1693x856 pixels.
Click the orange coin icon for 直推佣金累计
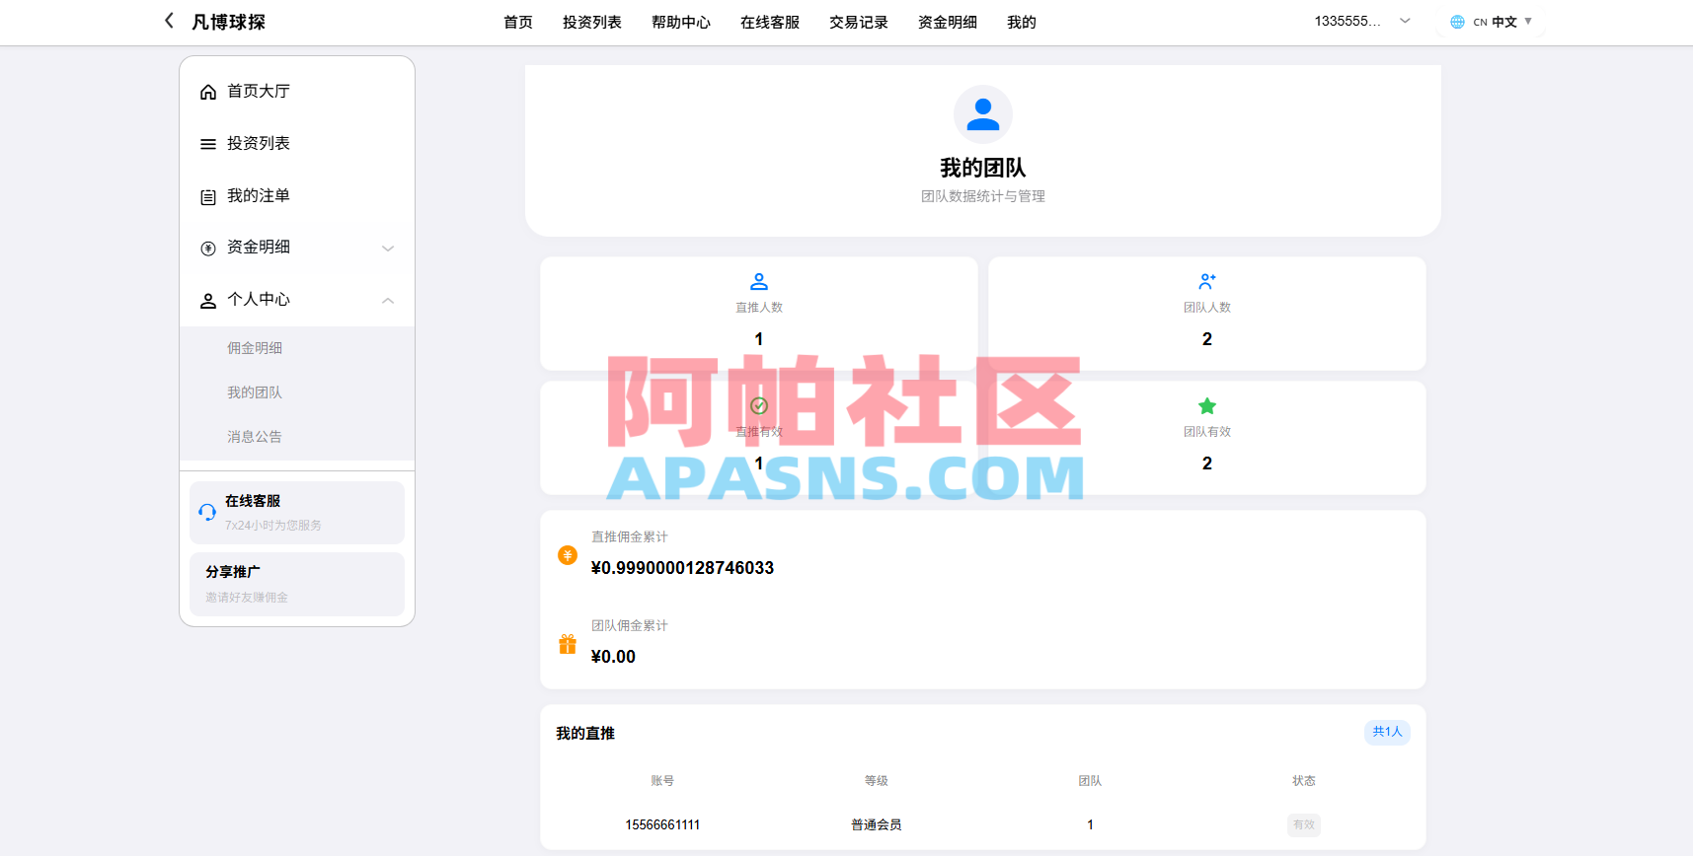[x=568, y=555]
